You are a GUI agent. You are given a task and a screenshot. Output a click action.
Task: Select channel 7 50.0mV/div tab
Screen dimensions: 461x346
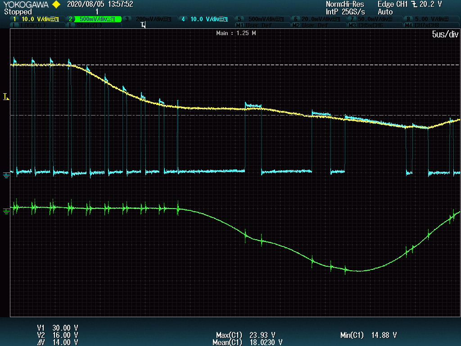coord(374,19)
